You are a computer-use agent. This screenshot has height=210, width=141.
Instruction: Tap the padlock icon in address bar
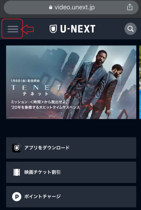50,7
